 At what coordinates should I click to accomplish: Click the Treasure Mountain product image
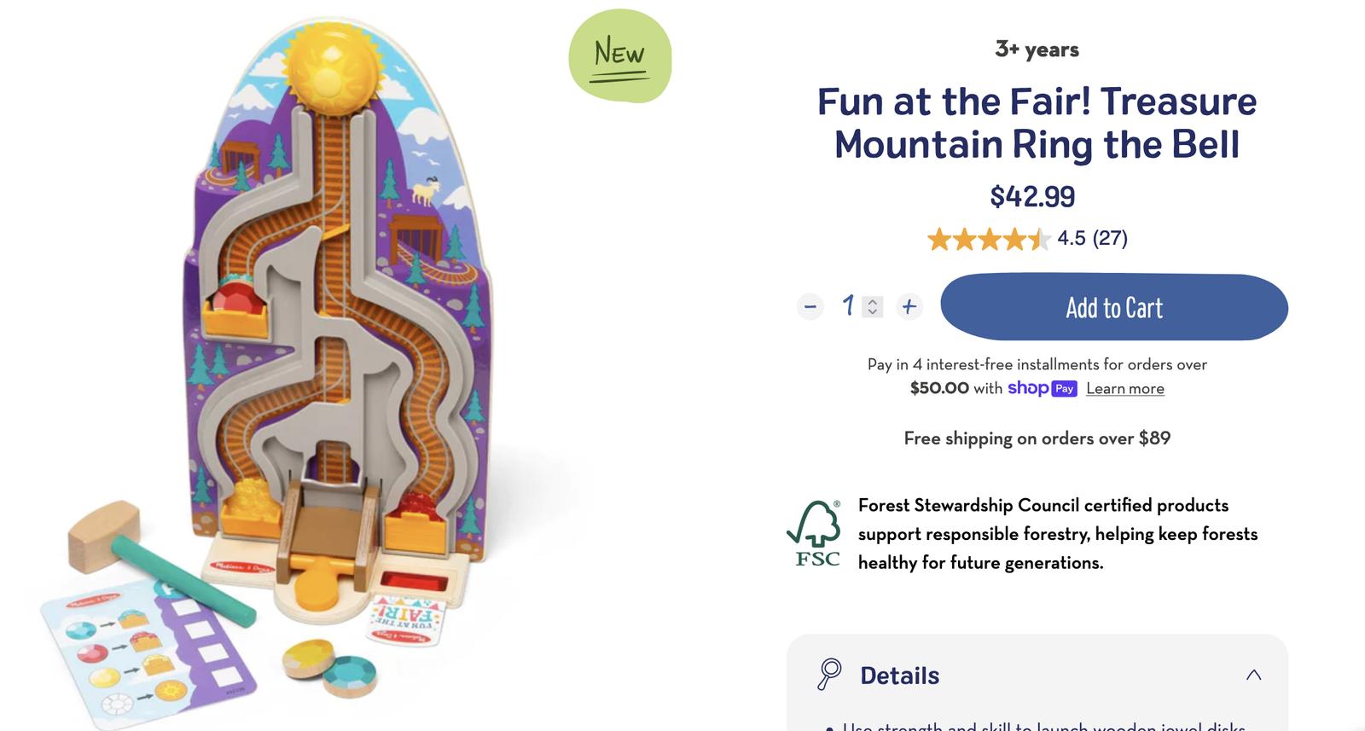click(333, 341)
